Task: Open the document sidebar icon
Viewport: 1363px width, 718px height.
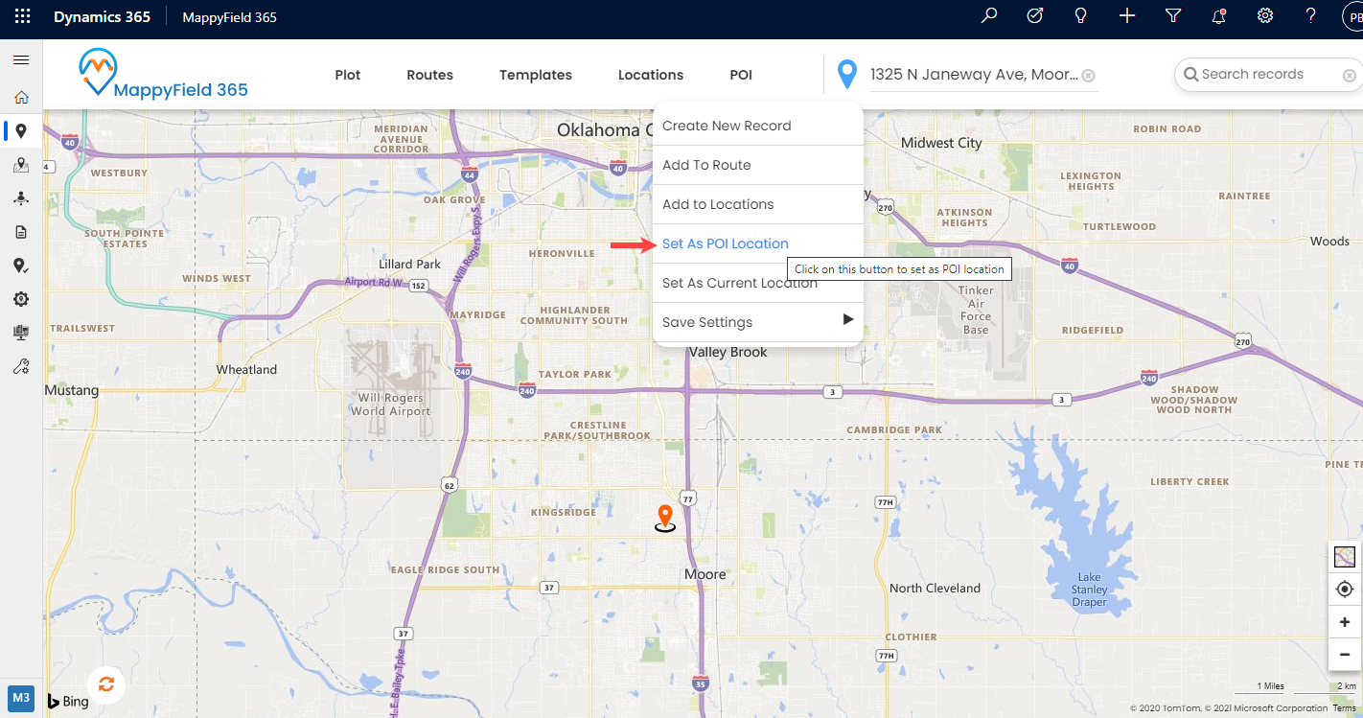Action: point(21,232)
